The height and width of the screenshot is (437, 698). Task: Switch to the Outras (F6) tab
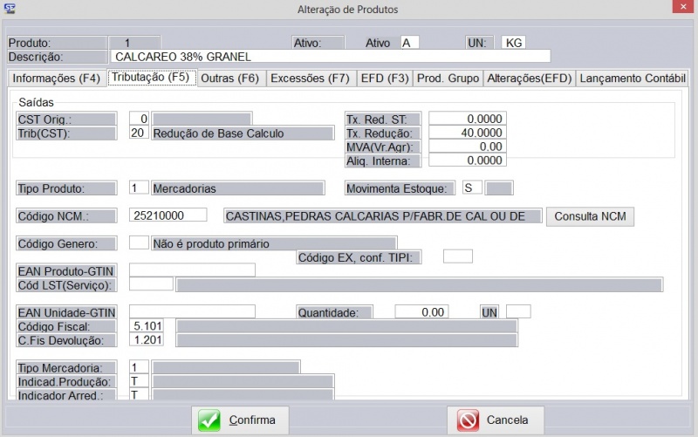pyautogui.click(x=229, y=78)
